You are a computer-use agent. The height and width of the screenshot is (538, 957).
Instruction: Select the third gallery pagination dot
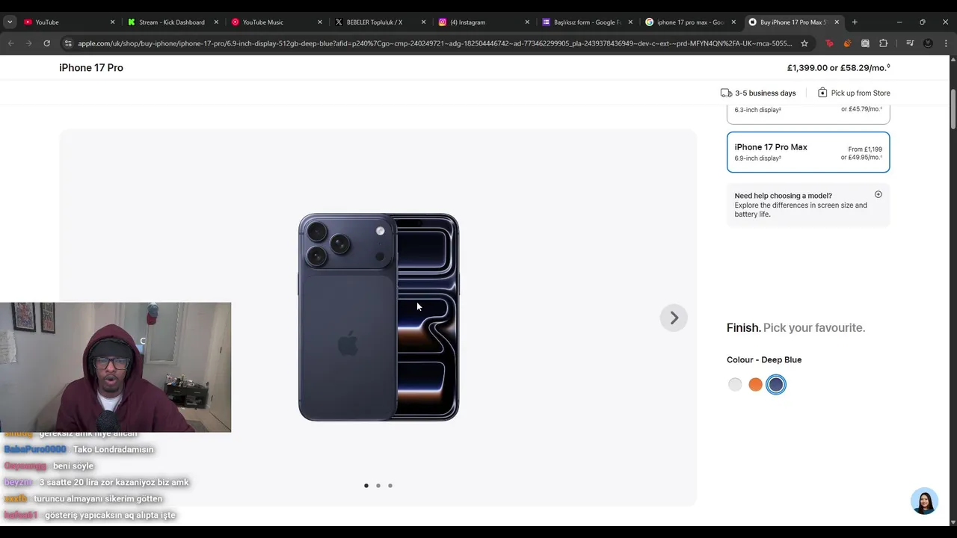point(390,486)
